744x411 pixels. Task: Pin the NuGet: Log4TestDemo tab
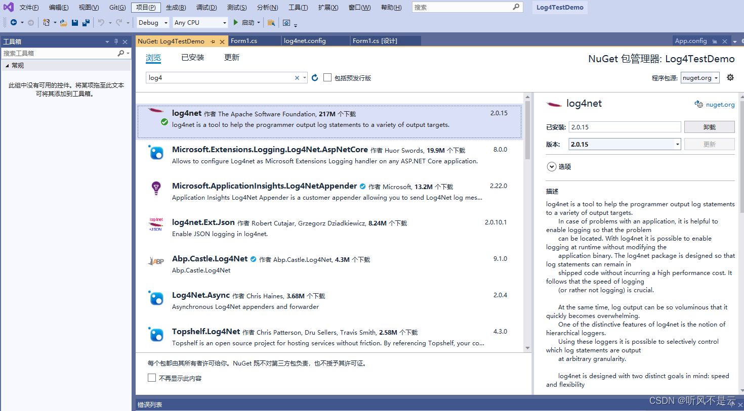click(x=213, y=41)
